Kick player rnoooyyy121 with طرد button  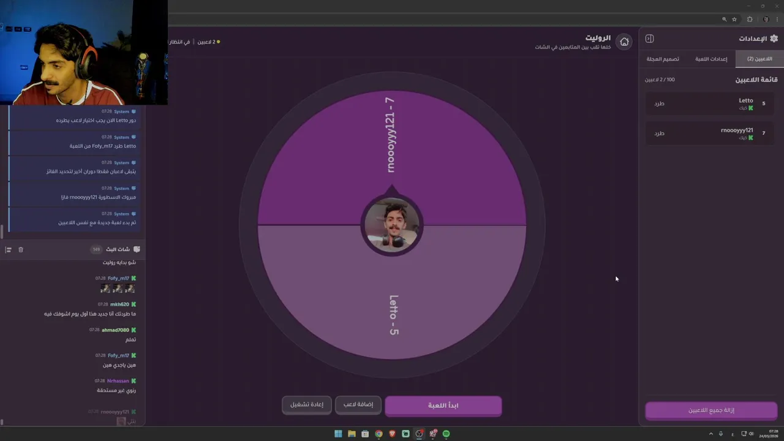659,133
